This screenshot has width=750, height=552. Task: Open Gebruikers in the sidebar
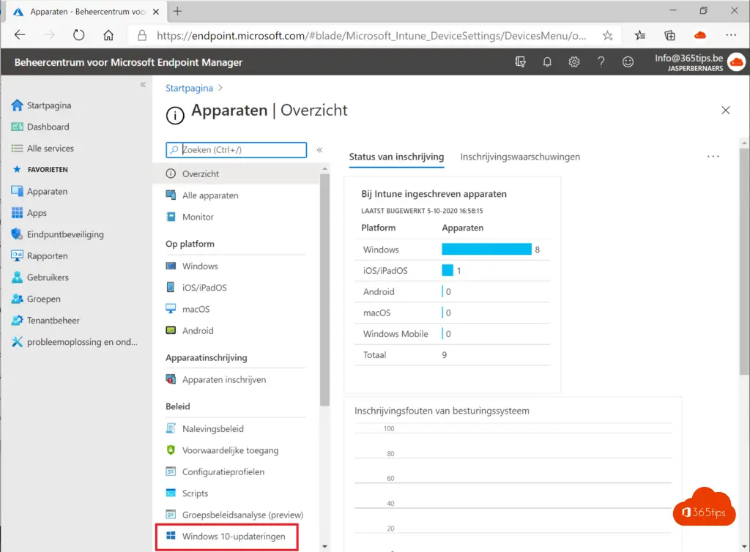pyautogui.click(x=48, y=277)
